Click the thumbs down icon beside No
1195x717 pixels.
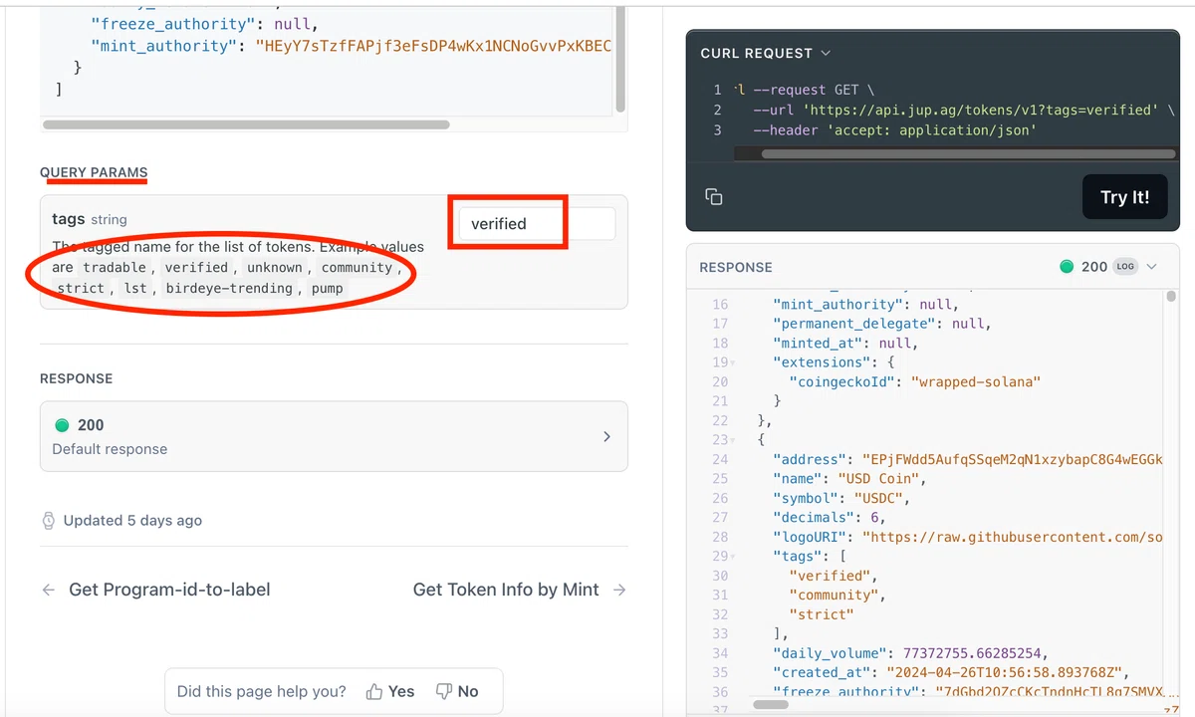point(444,691)
